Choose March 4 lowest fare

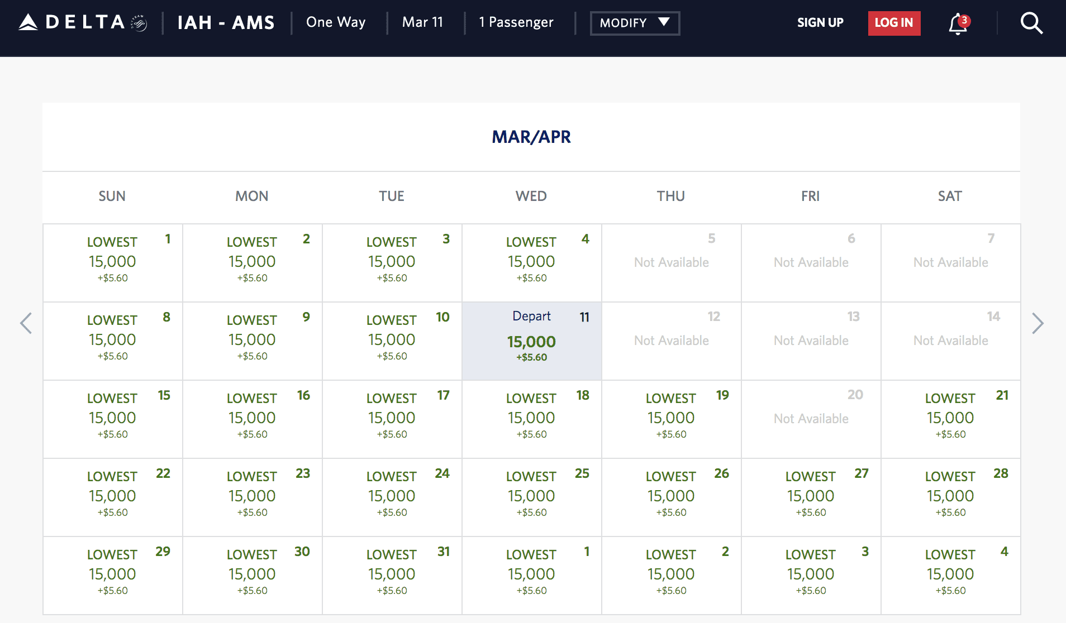[531, 262]
